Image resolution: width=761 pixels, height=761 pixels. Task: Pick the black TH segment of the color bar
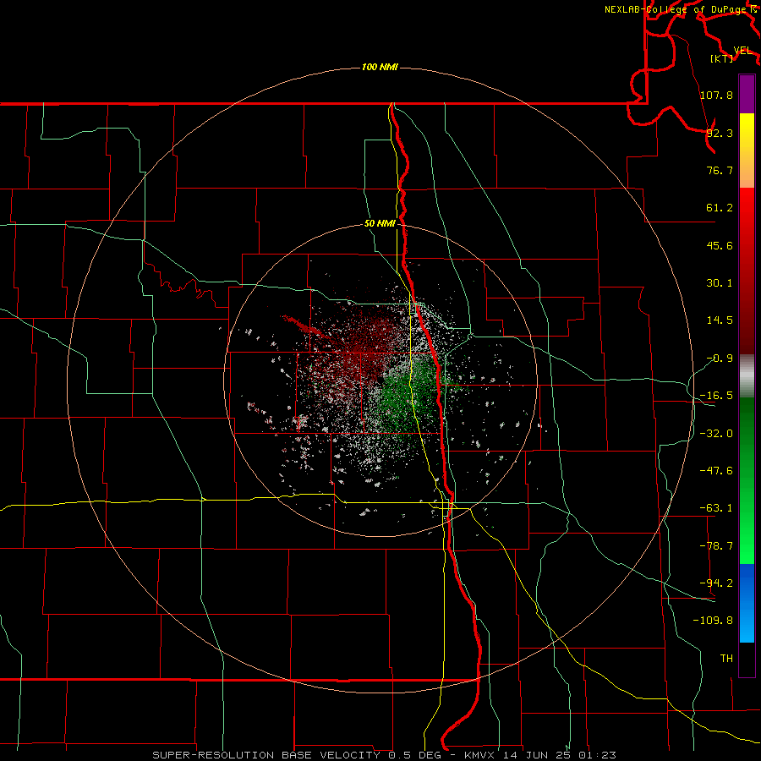747,659
